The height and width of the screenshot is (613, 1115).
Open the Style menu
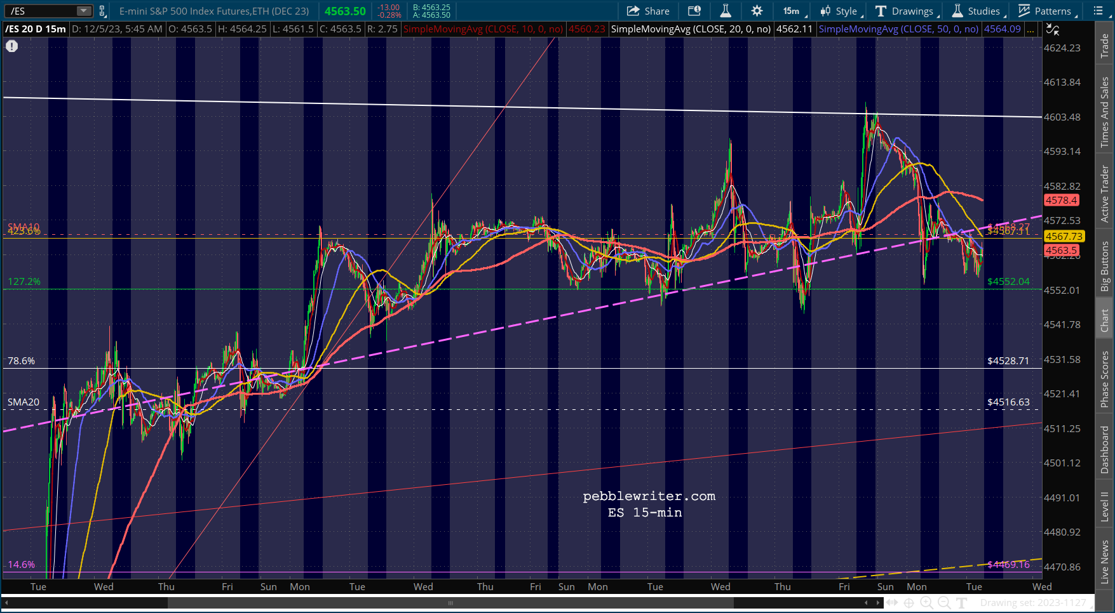click(839, 11)
